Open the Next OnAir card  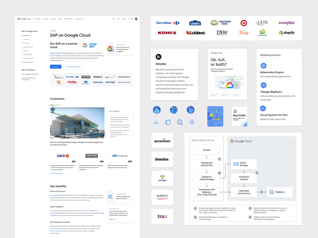tap(239, 117)
